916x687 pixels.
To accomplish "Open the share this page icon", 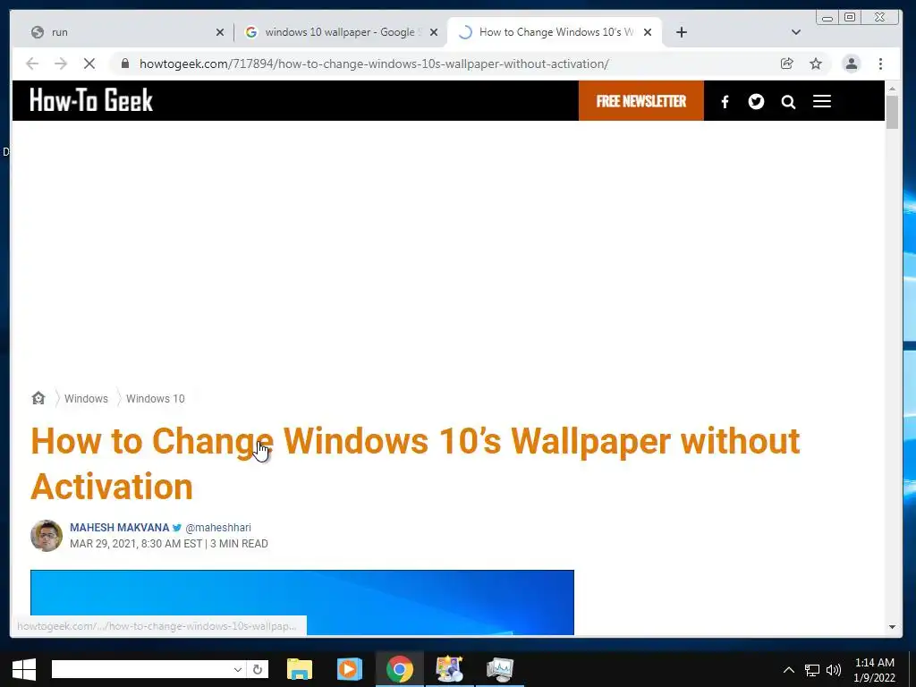I will point(787,64).
